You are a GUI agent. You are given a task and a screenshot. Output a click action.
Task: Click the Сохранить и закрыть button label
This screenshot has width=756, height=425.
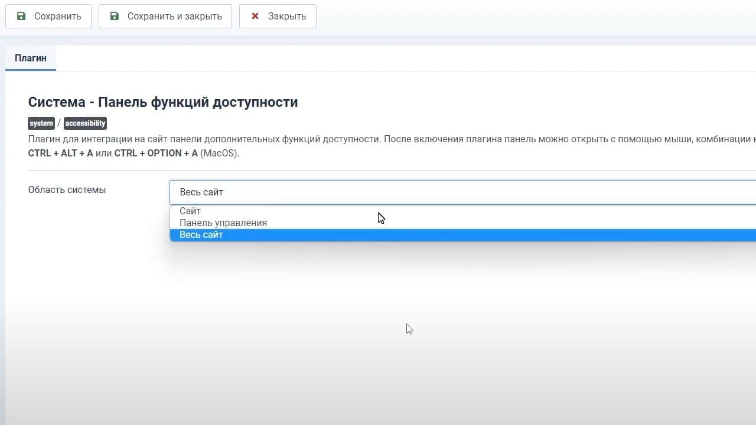(175, 16)
